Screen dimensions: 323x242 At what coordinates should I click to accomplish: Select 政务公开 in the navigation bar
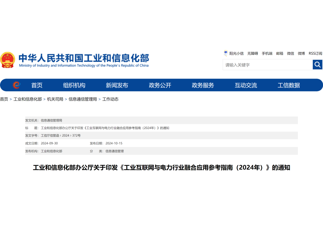(160, 85)
